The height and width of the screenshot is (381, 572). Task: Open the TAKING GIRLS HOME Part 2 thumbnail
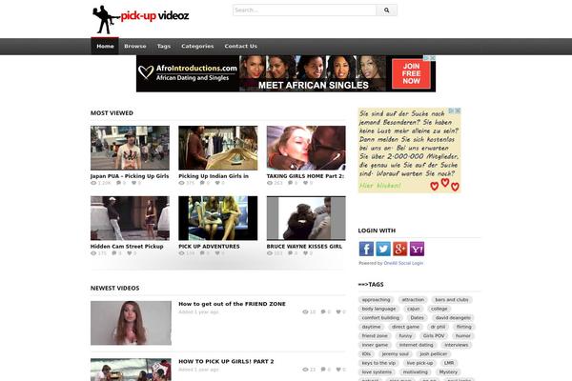tap(306, 148)
